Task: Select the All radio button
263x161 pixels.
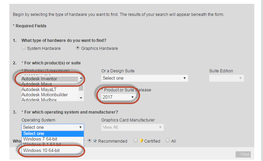Action: tap(167, 141)
